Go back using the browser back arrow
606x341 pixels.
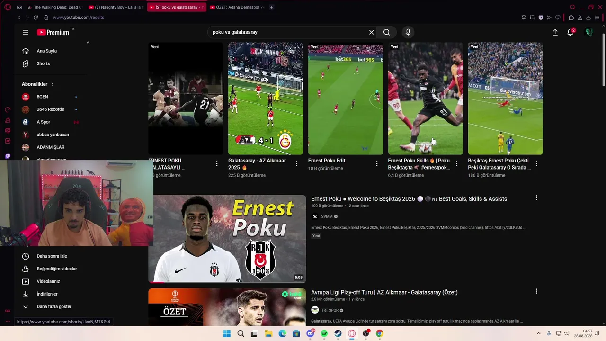(x=19, y=18)
